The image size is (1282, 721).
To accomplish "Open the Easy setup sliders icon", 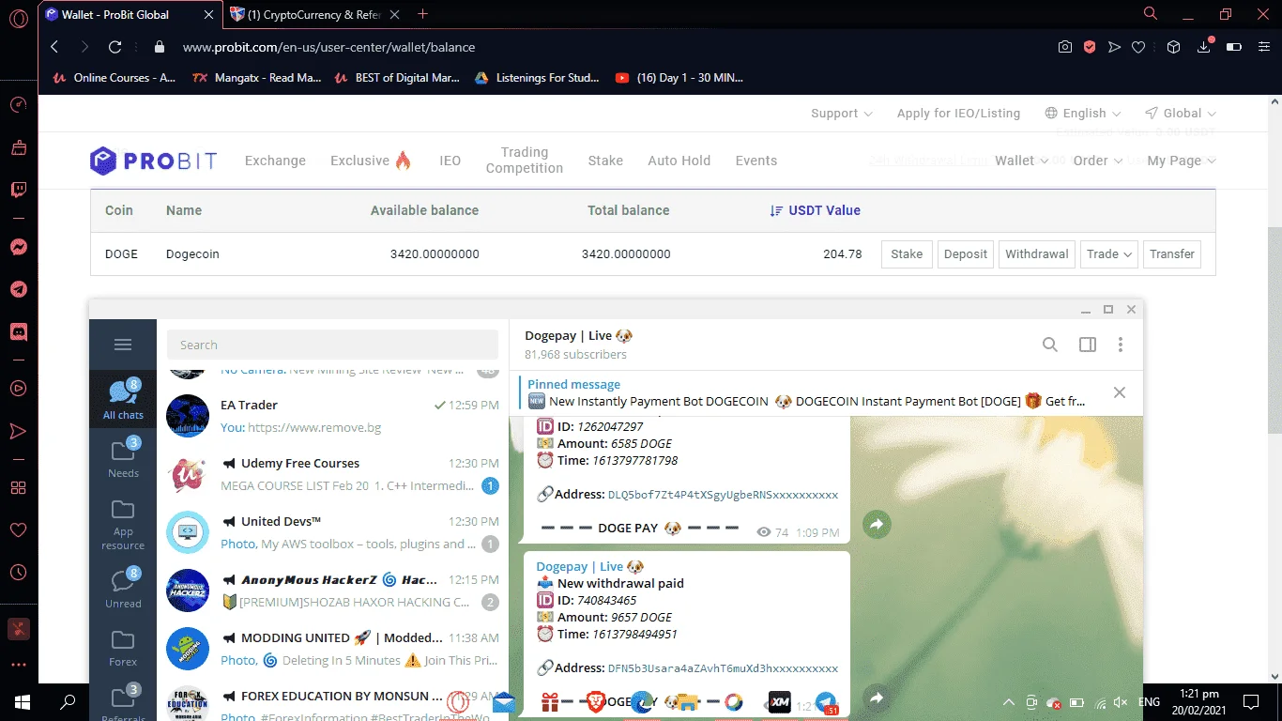I will (x=1263, y=47).
